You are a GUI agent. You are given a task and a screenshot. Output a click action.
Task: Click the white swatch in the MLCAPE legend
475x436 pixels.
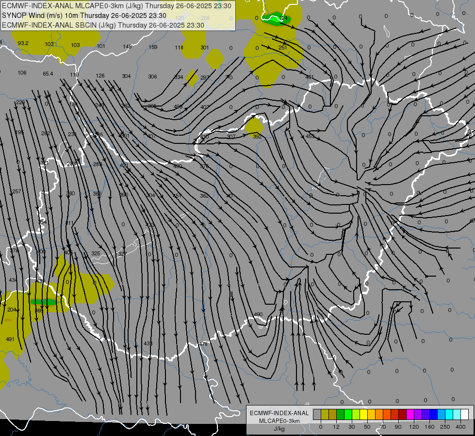[465, 414]
